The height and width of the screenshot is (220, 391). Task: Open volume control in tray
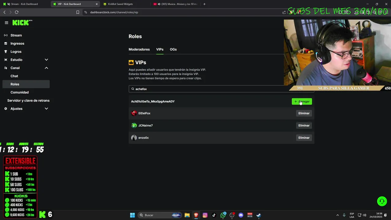pyautogui.click(x=364, y=215)
